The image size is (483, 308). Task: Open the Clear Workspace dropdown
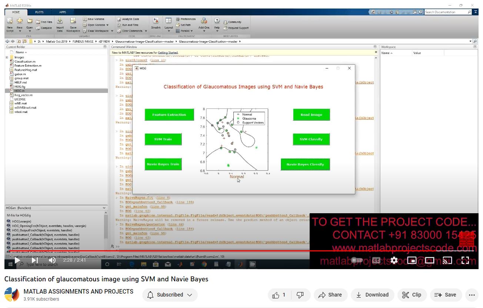(112, 31)
